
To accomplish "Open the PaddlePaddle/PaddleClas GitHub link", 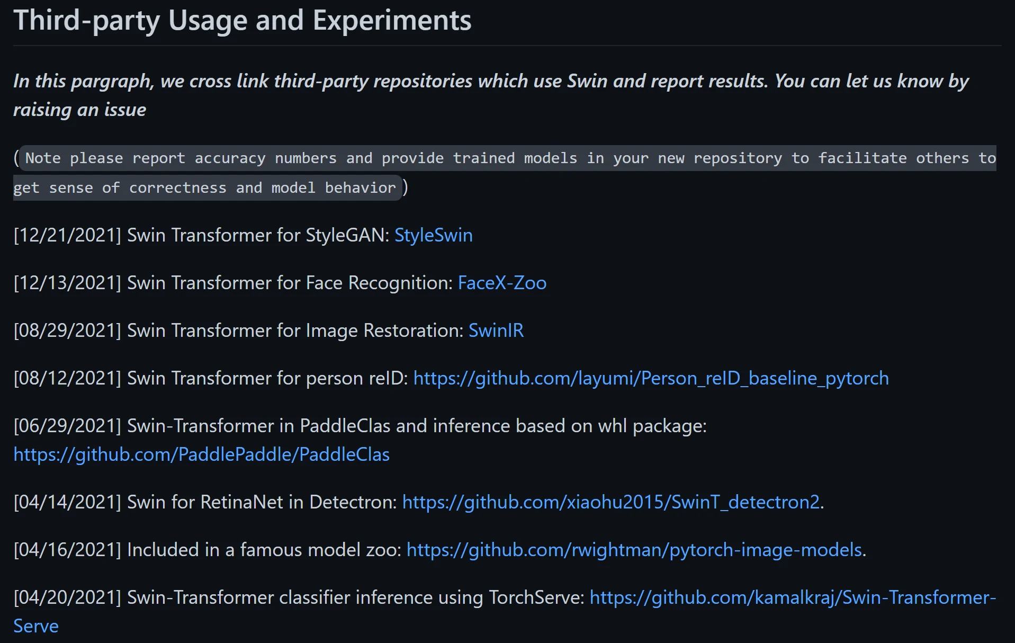I will point(201,454).
